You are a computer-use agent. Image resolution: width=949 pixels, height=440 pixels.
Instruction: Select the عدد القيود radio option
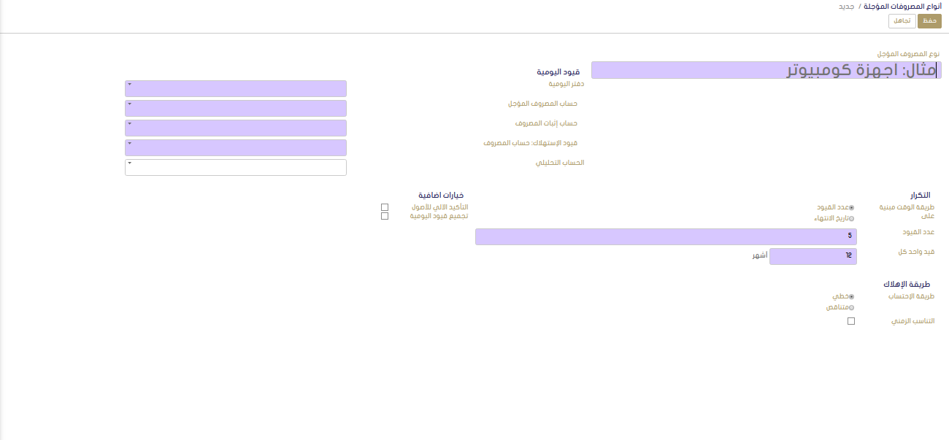click(851, 208)
